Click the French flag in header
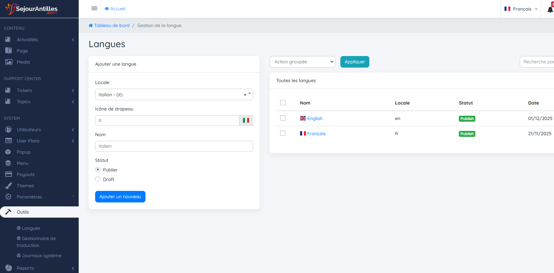The image size is (554, 273). pyautogui.click(x=507, y=9)
